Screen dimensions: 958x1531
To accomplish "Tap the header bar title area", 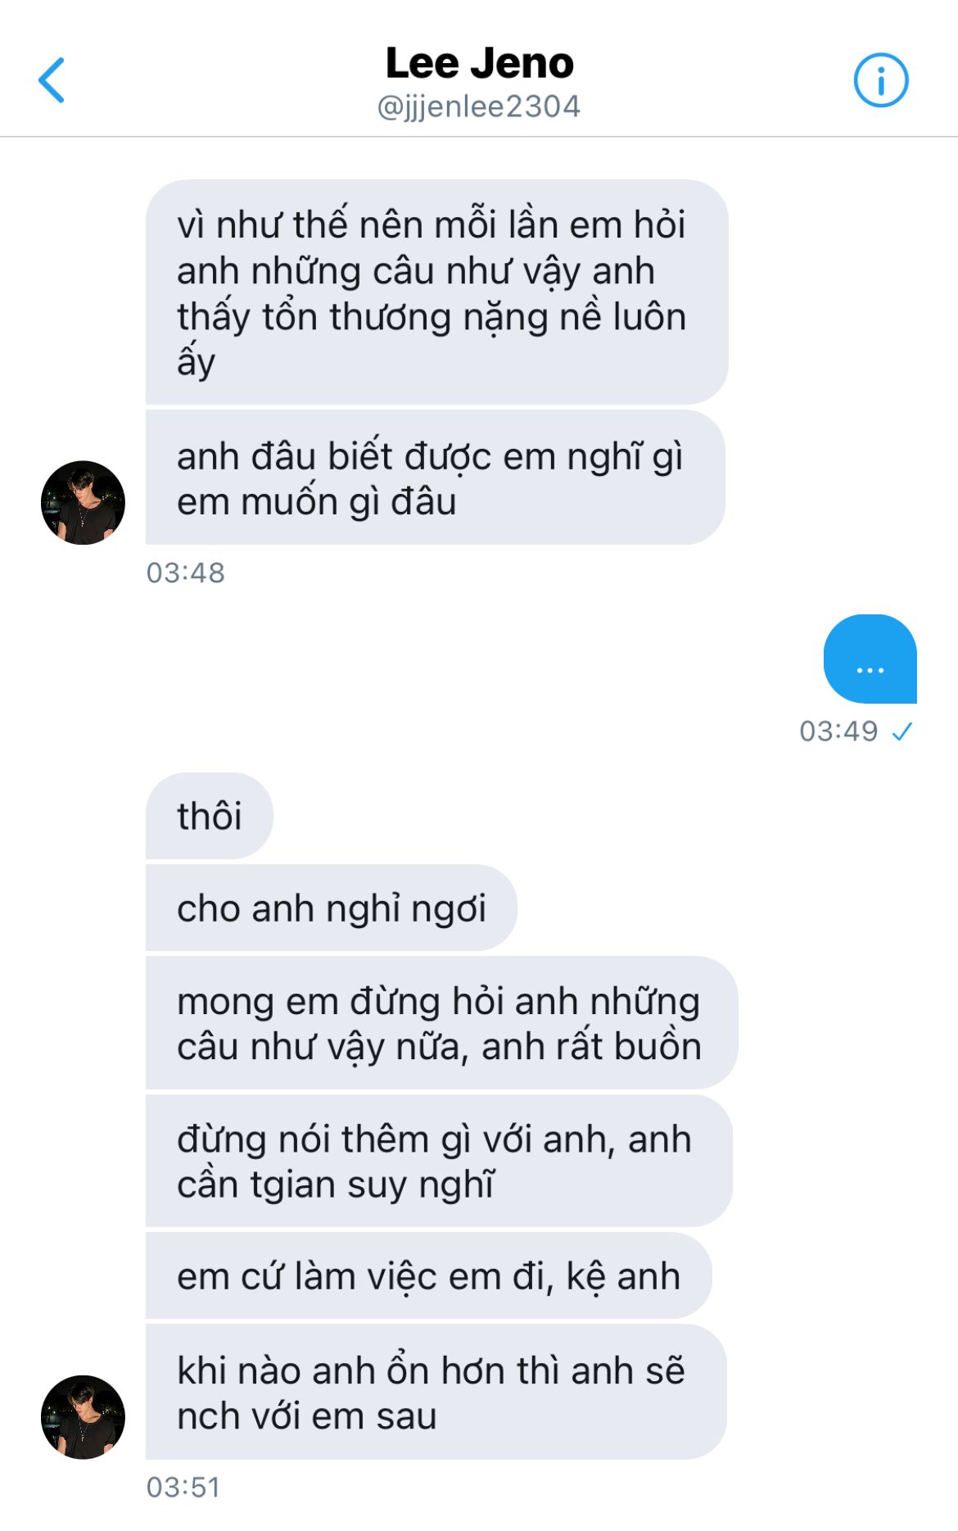I will point(479,82).
